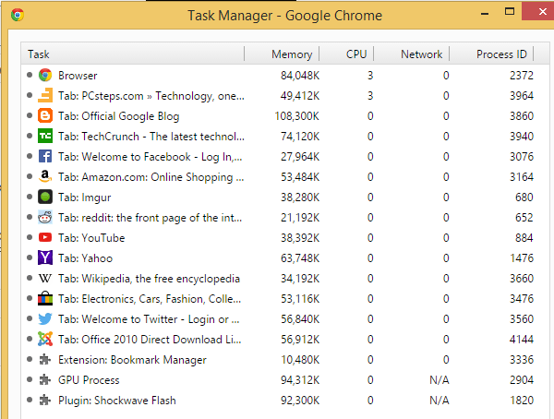Click the Amazon favicon

click(x=45, y=176)
